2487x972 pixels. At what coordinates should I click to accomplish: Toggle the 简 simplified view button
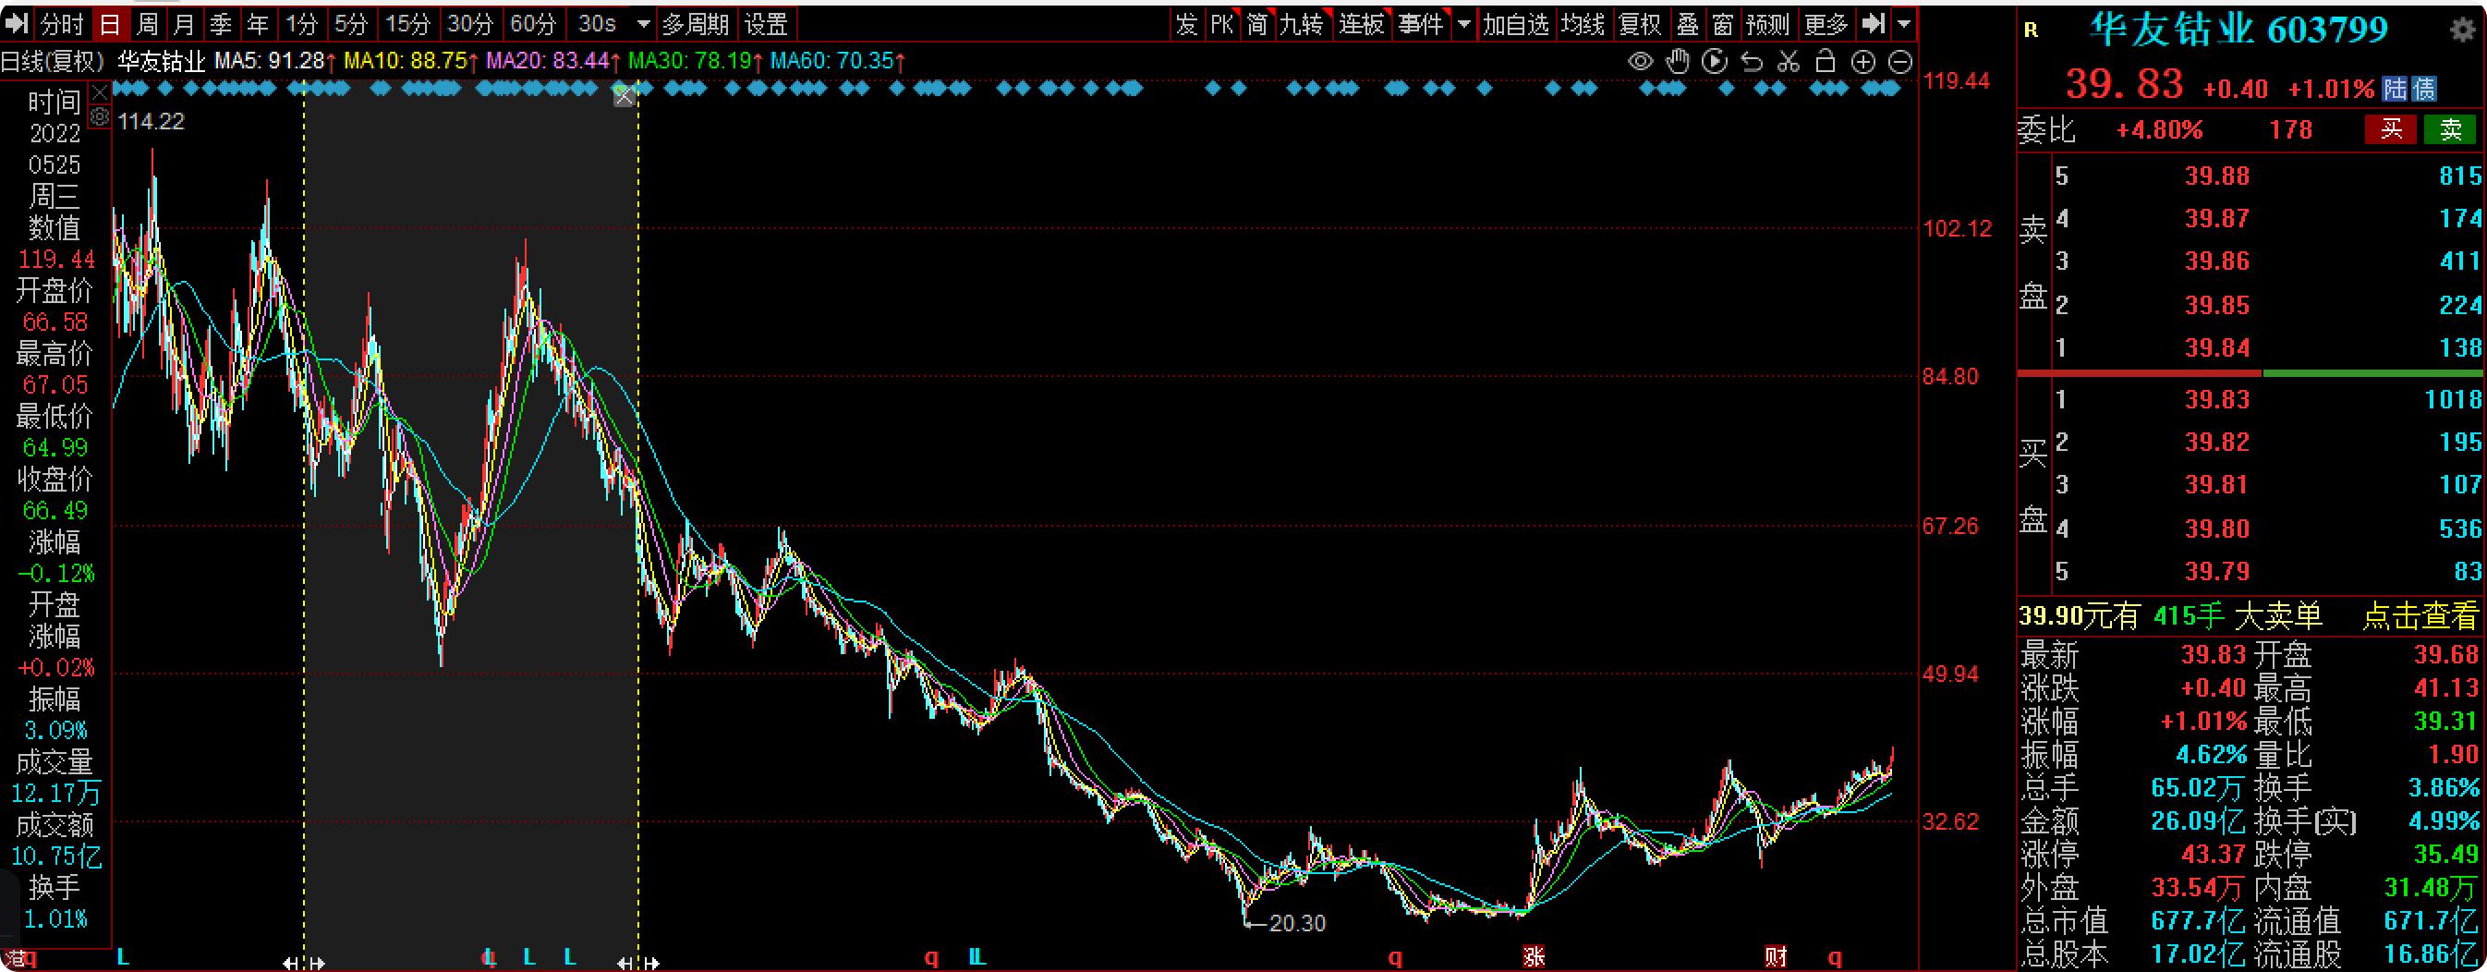pyautogui.click(x=1257, y=23)
